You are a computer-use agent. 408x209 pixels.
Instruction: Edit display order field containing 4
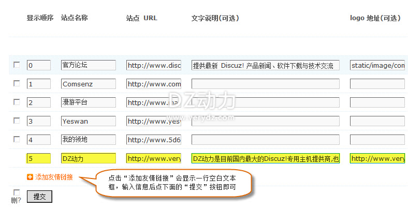coord(39,140)
